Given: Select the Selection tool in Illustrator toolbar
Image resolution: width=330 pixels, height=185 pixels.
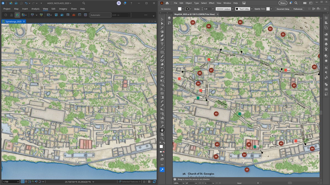Looking at the screenshot, I should point(162,19).
